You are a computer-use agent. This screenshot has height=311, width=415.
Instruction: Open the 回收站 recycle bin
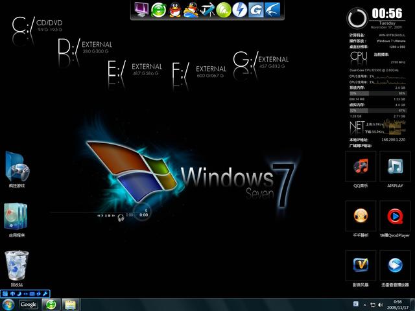[x=16, y=267]
